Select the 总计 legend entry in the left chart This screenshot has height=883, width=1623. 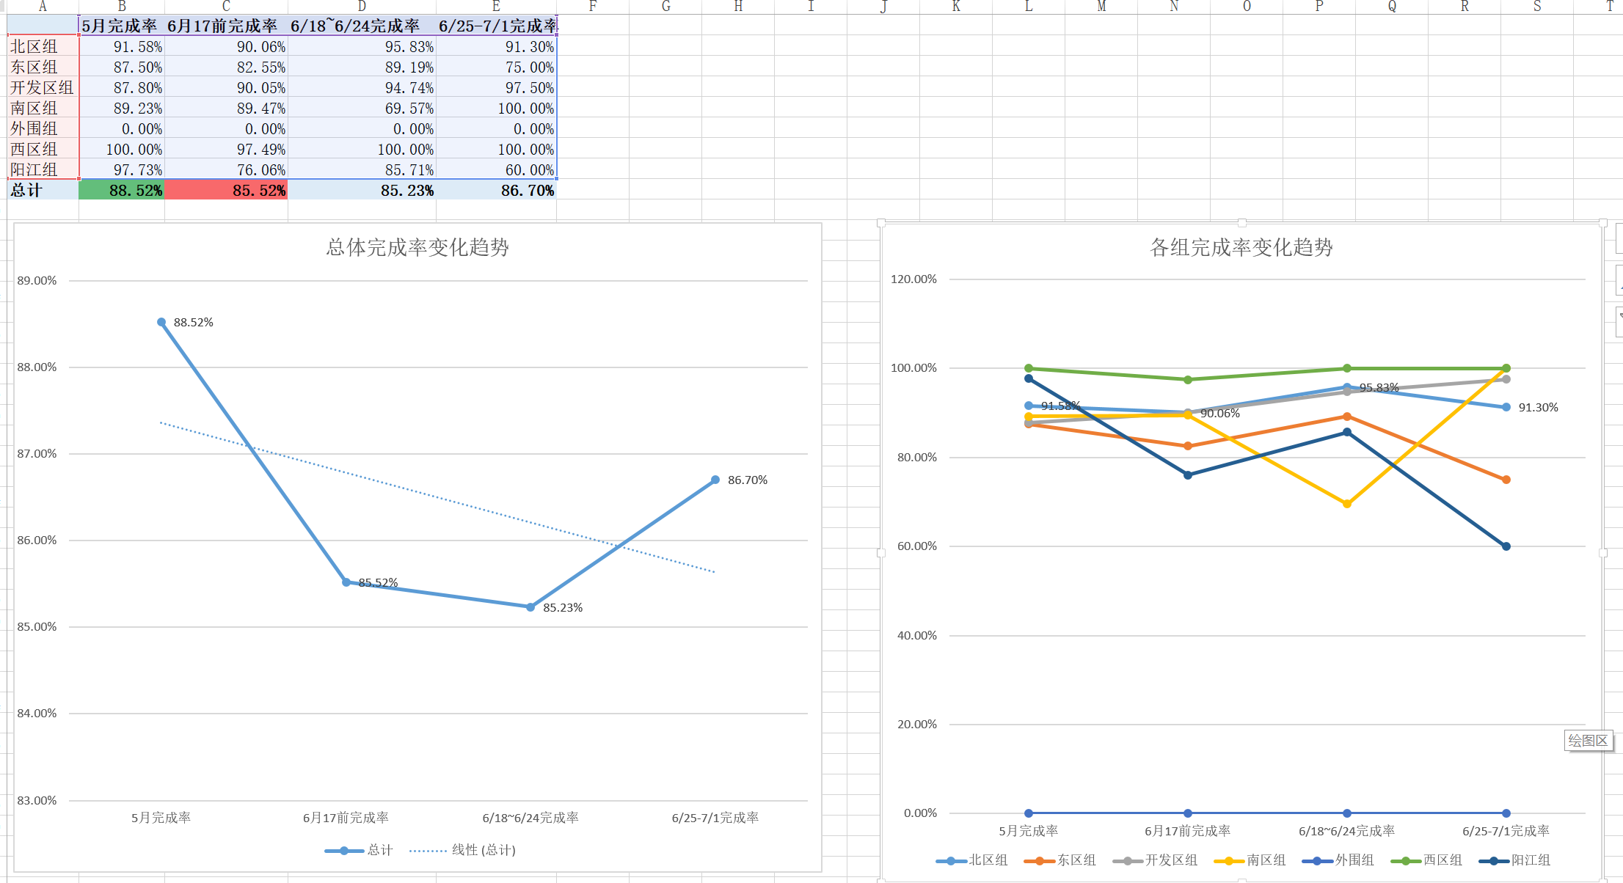(x=379, y=850)
